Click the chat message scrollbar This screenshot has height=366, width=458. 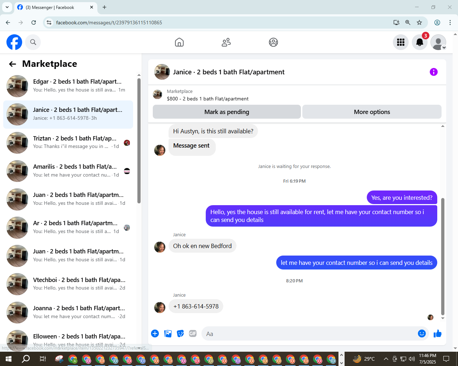(x=443, y=256)
